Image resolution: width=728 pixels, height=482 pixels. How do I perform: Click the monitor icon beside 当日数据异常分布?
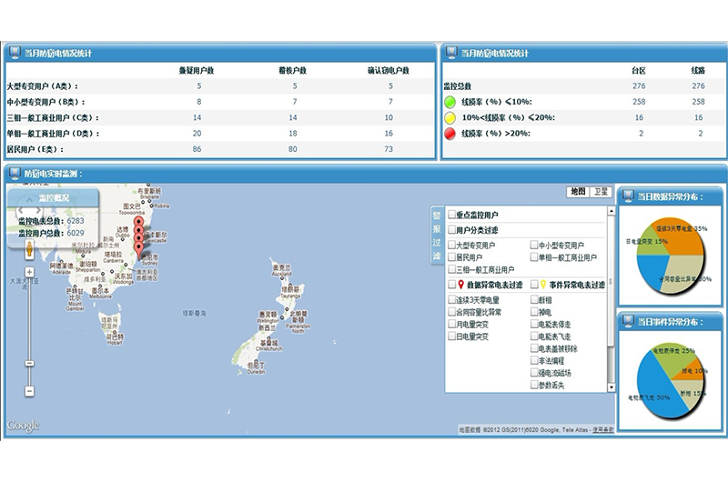point(626,196)
